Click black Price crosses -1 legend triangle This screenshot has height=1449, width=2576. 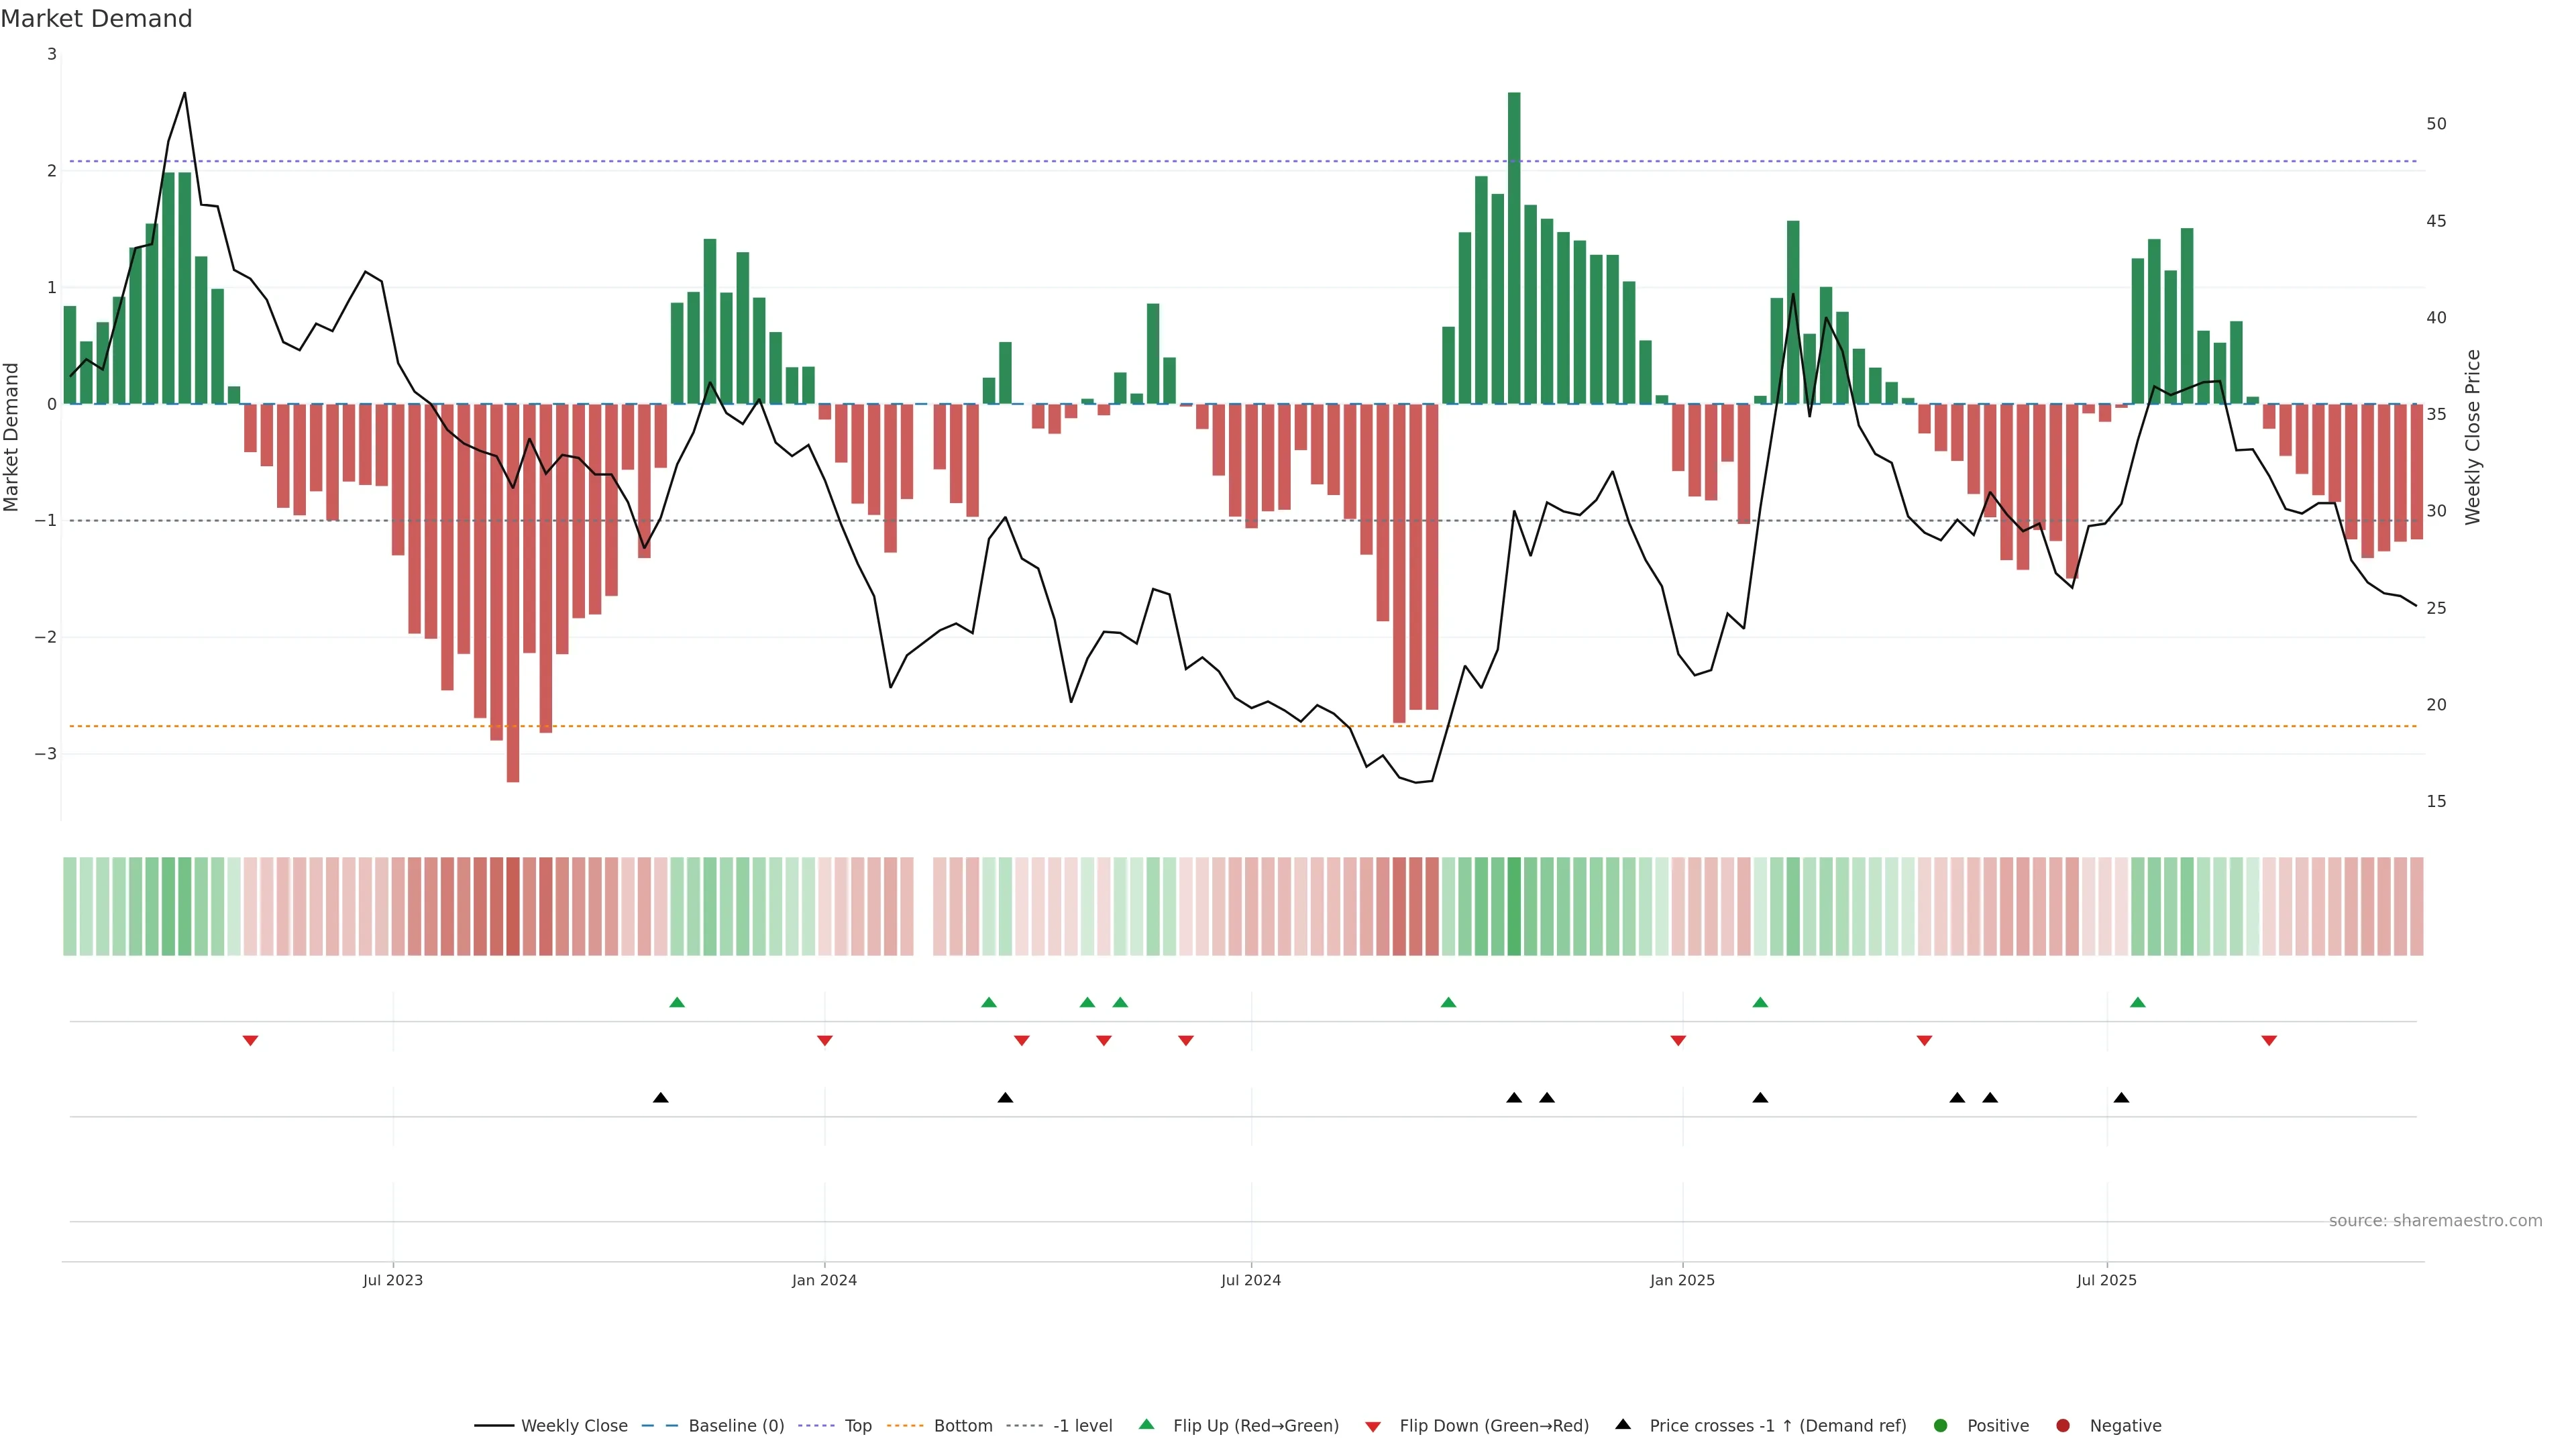[1623, 1425]
